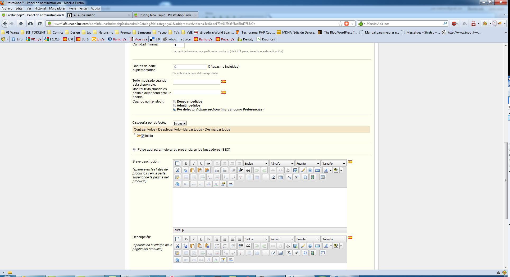Open Estilos dropdown in lower Descripción editor
Screen dimensions: 510x277
click(x=256, y=239)
